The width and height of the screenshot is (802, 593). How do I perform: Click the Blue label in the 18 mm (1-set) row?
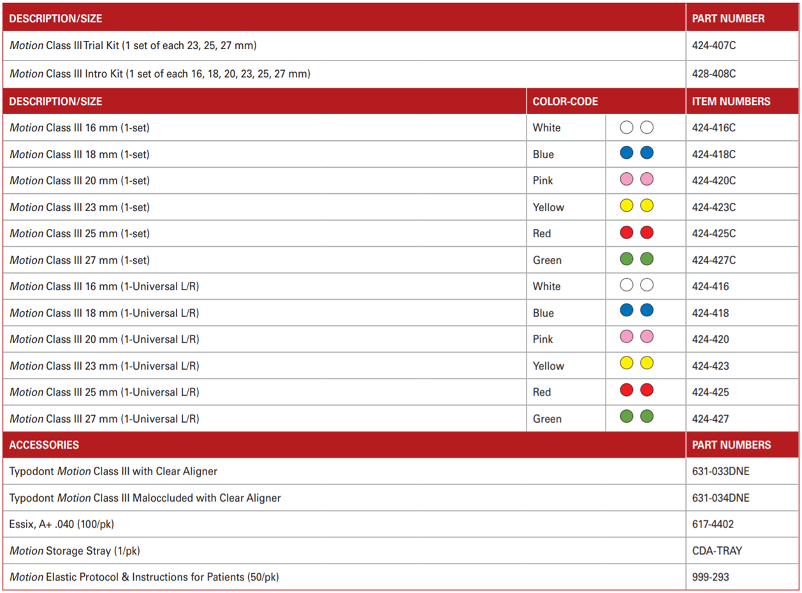(544, 154)
